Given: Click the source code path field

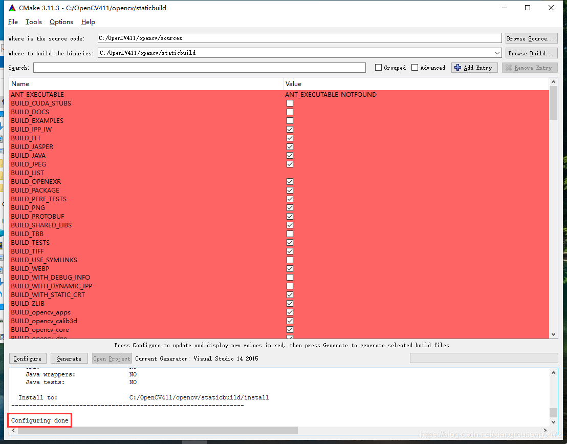Looking at the screenshot, I should coord(299,38).
